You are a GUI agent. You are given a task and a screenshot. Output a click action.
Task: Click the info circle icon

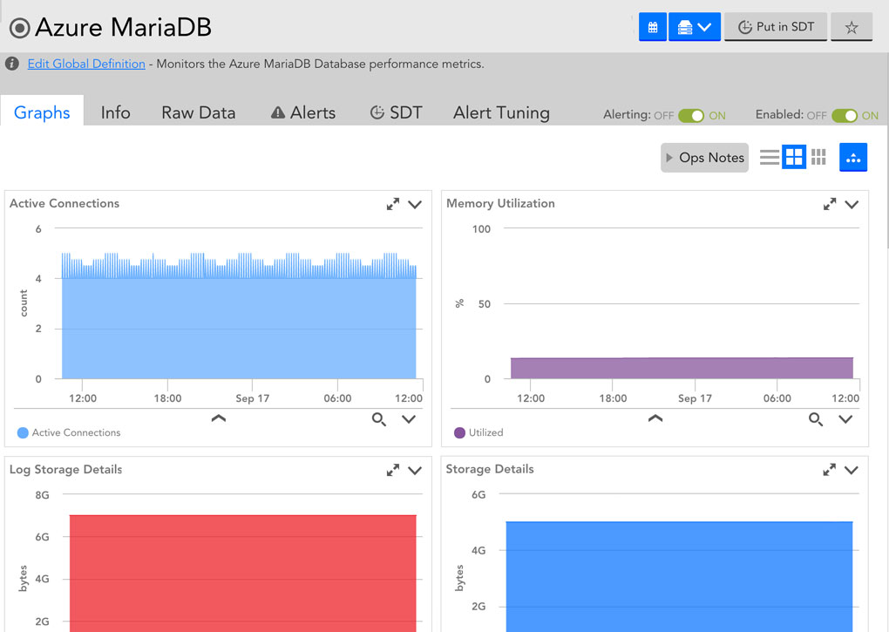click(12, 64)
